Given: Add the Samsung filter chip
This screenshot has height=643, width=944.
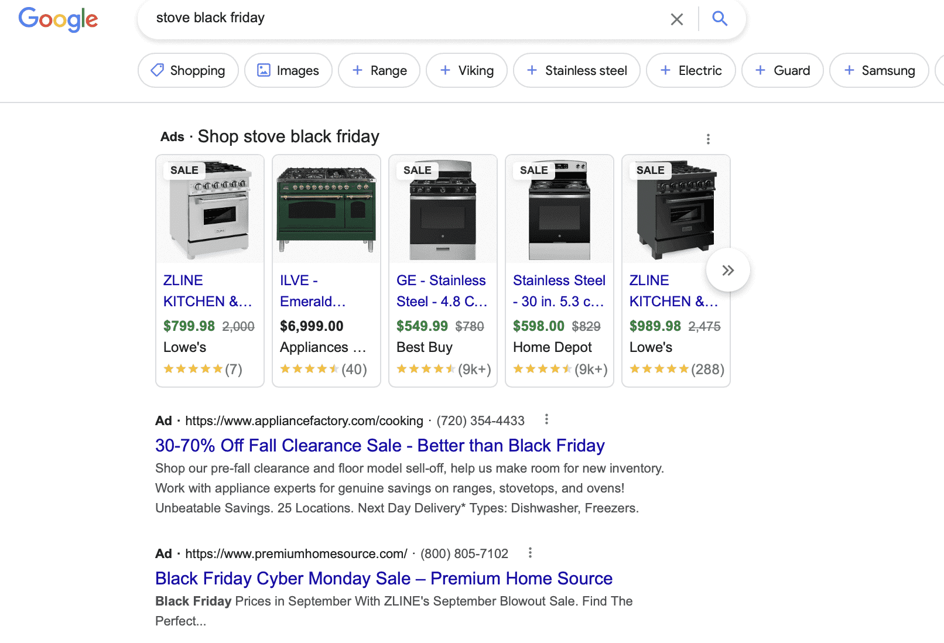Looking at the screenshot, I should click(879, 70).
